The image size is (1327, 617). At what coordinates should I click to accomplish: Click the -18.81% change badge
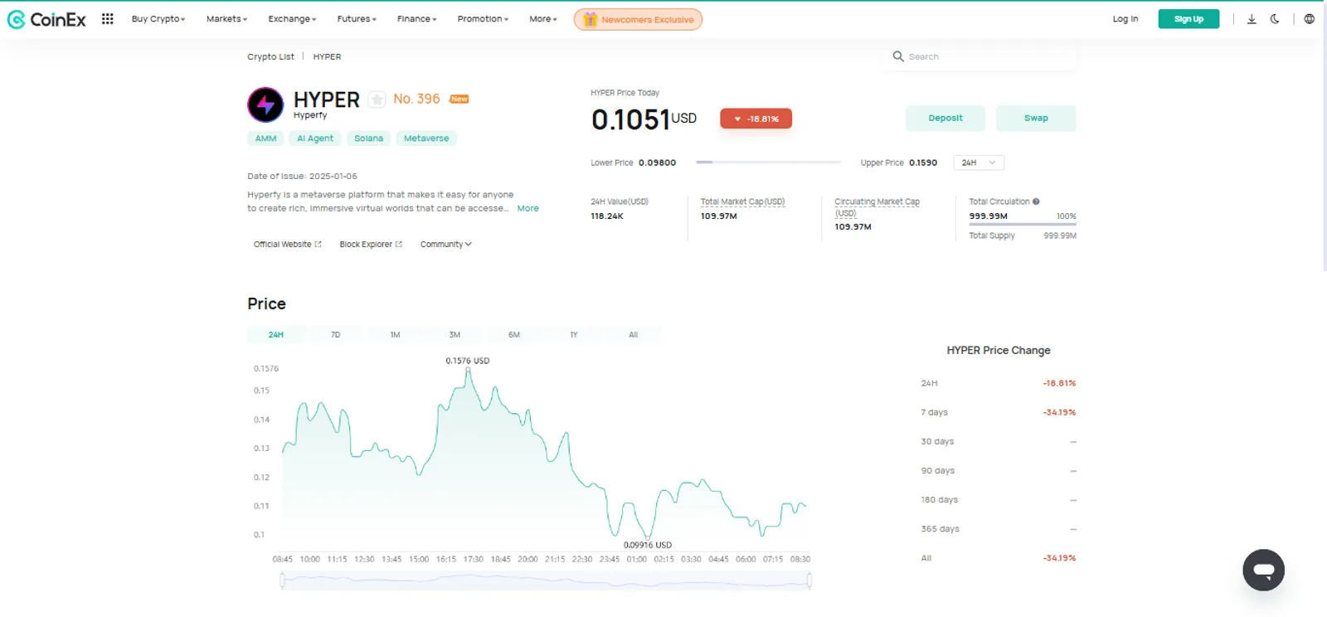756,119
